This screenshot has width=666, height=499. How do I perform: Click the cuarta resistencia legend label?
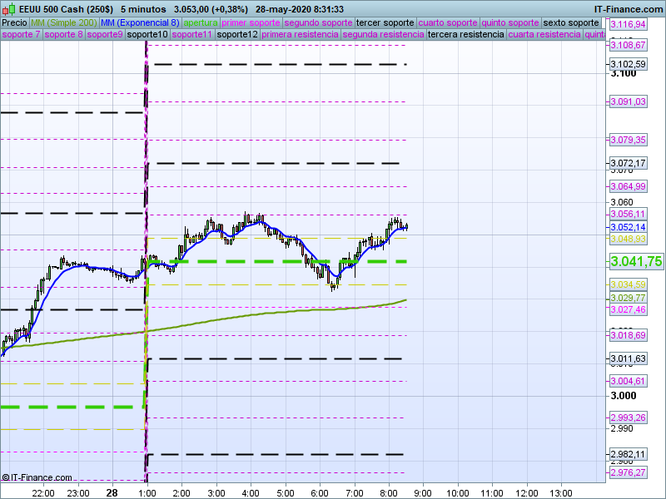pos(544,35)
